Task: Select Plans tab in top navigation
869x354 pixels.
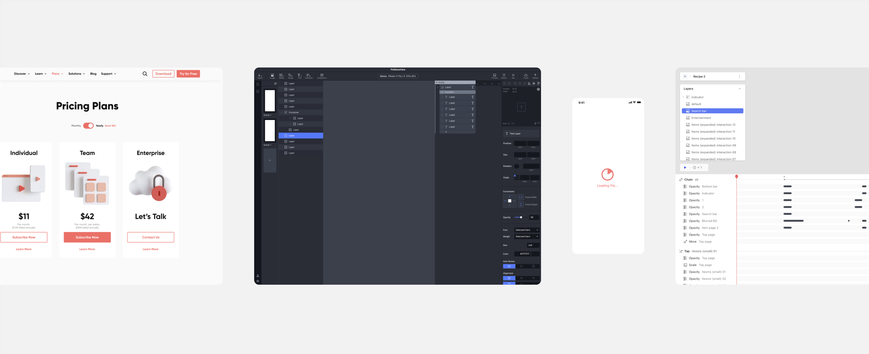Action: 56,74
